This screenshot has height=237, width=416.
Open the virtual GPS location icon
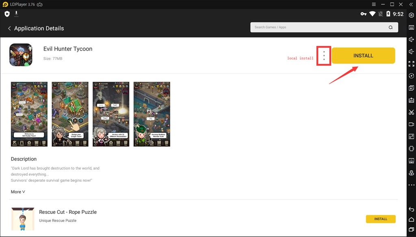(x=411, y=173)
